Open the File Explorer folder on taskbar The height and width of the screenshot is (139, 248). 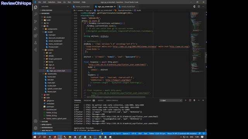click(70, 137)
